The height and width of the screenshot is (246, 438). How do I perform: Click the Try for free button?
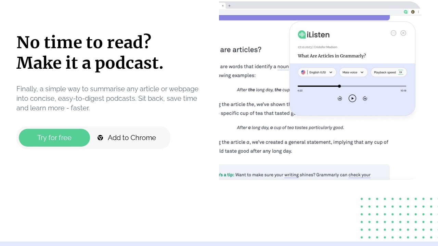point(54,138)
